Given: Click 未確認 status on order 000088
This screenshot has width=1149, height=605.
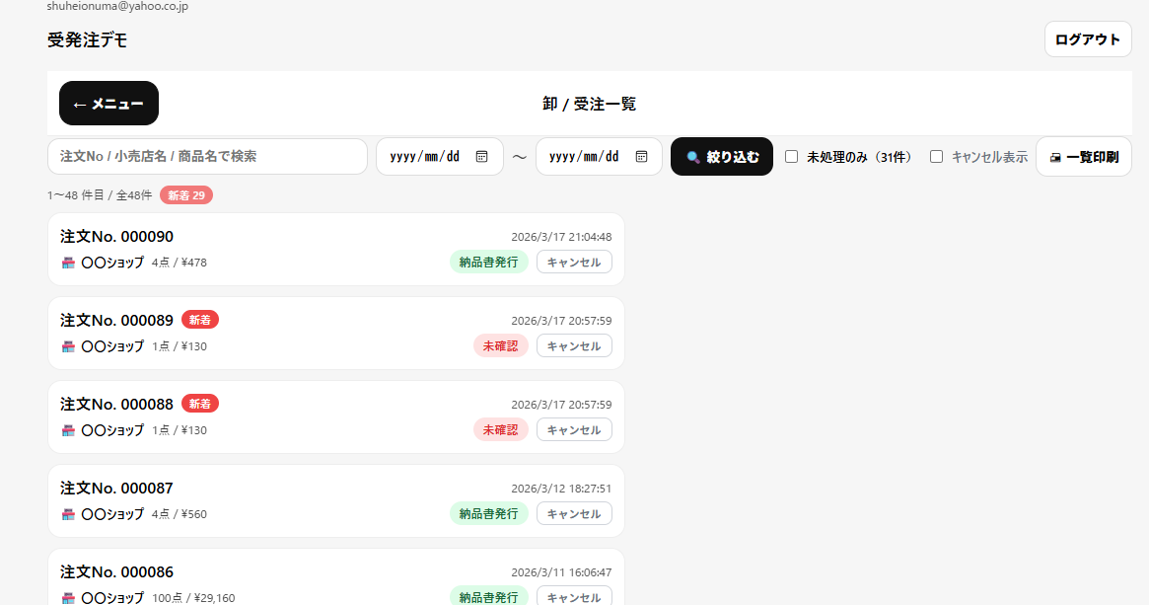Looking at the screenshot, I should pos(500,430).
